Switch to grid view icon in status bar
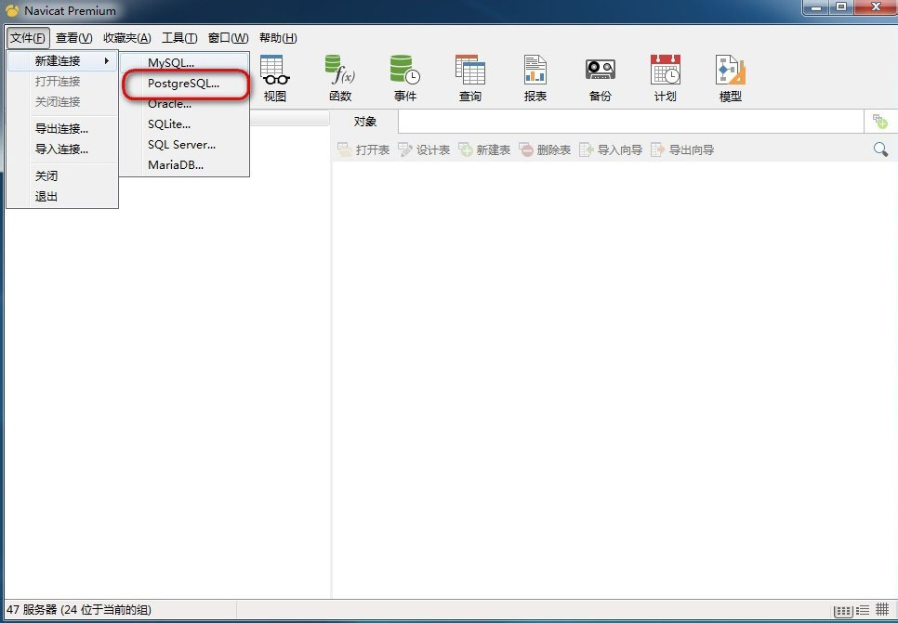Image resolution: width=898 pixels, height=623 pixels. click(882, 610)
